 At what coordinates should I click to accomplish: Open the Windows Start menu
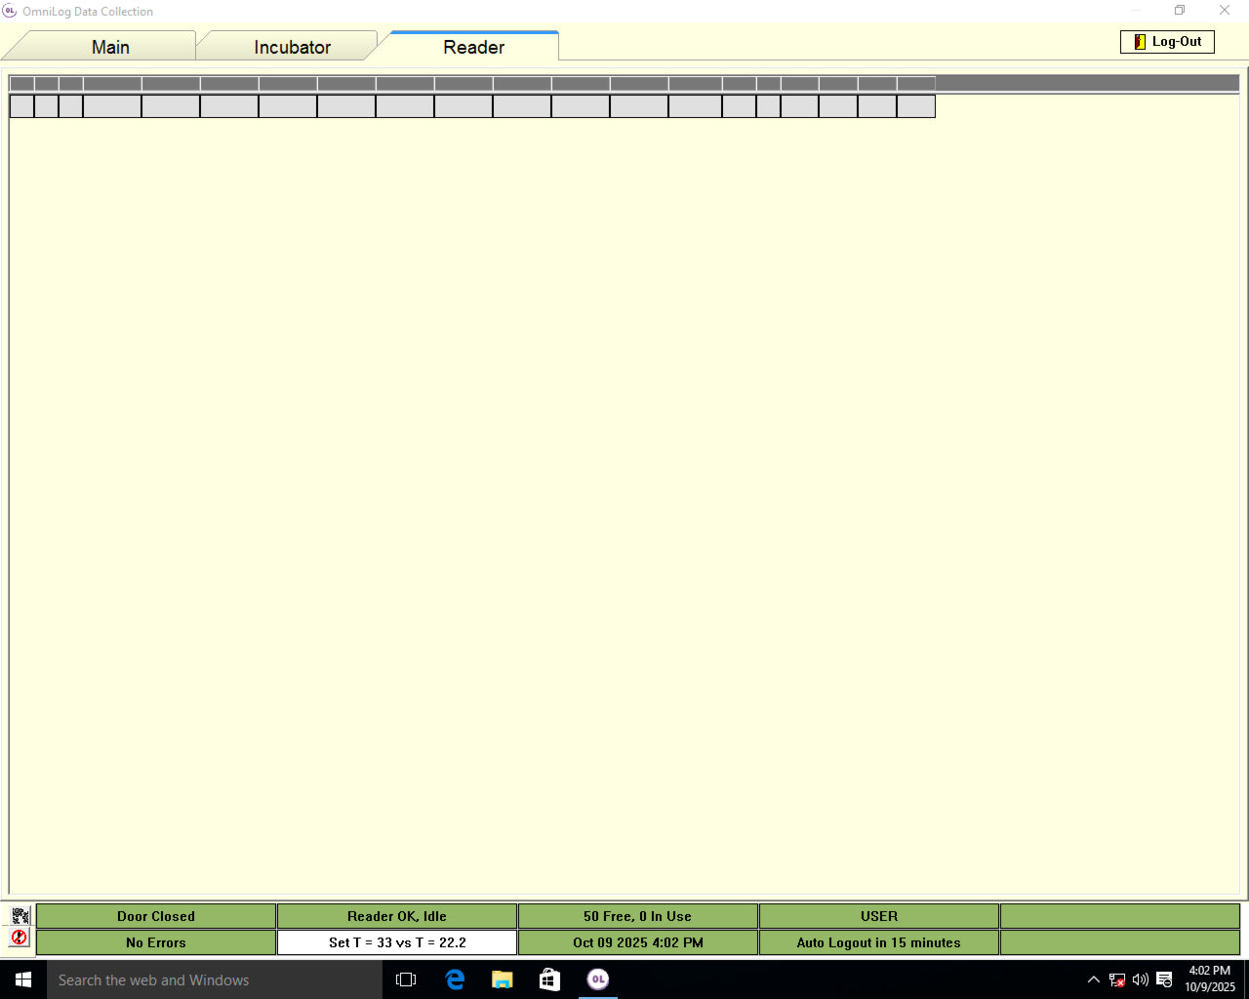click(x=23, y=979)
